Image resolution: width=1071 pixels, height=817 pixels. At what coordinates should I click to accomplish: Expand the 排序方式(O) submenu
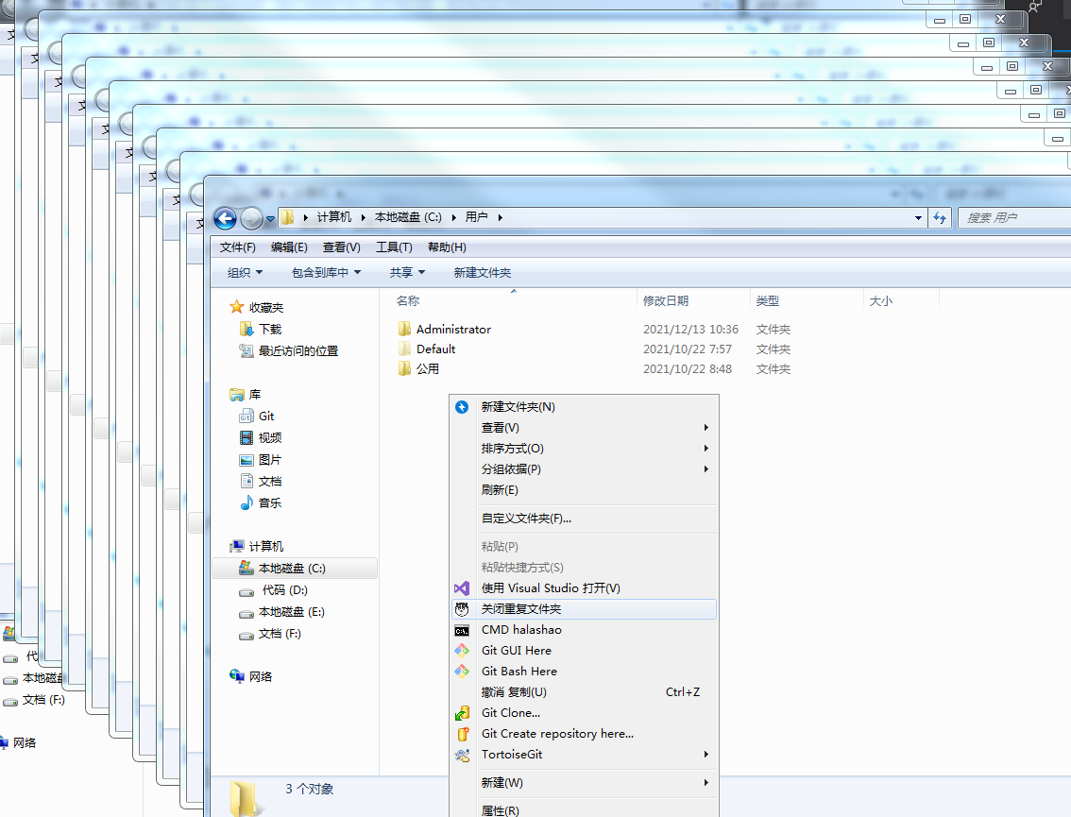[x=584, y=449]
